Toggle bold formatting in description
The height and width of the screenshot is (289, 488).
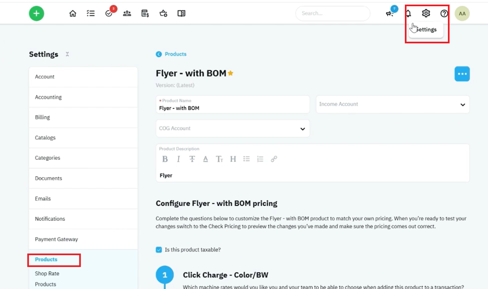[165, 159]
